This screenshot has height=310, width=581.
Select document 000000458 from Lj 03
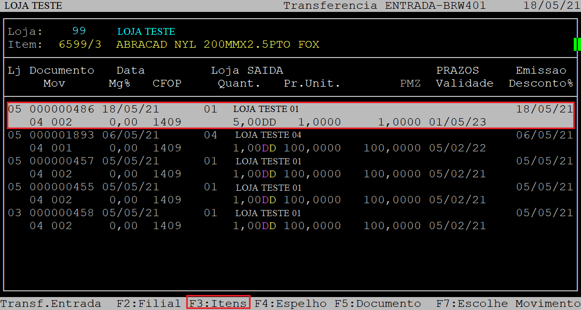pyautogui.click(x=62, y=213)
